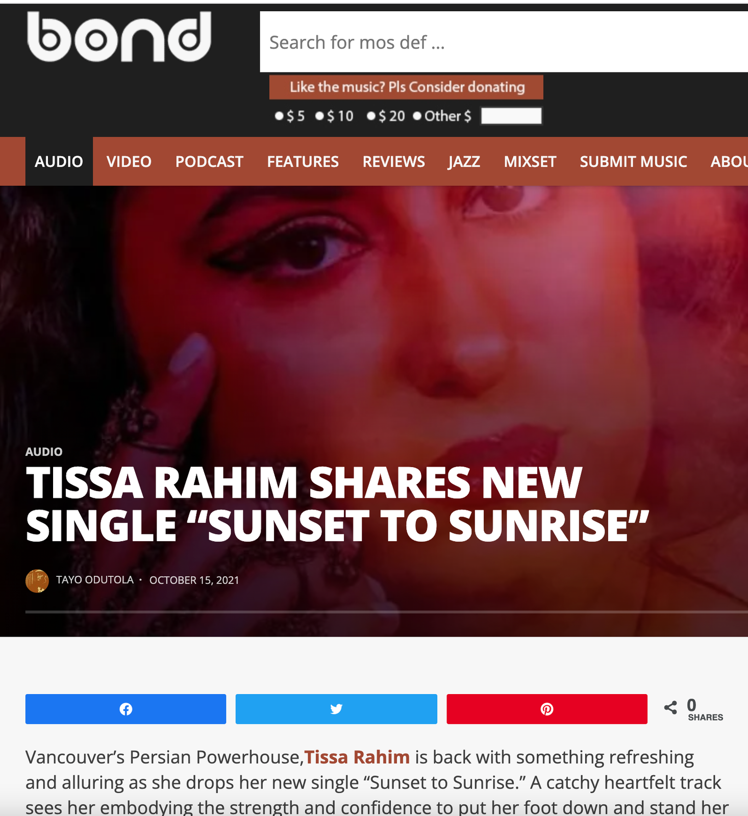
Task: Follow the Tissa Rahim link in article
Action: [357, 757]
